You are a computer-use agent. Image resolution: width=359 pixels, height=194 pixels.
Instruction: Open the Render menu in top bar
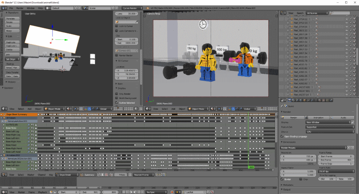[20, 8]
